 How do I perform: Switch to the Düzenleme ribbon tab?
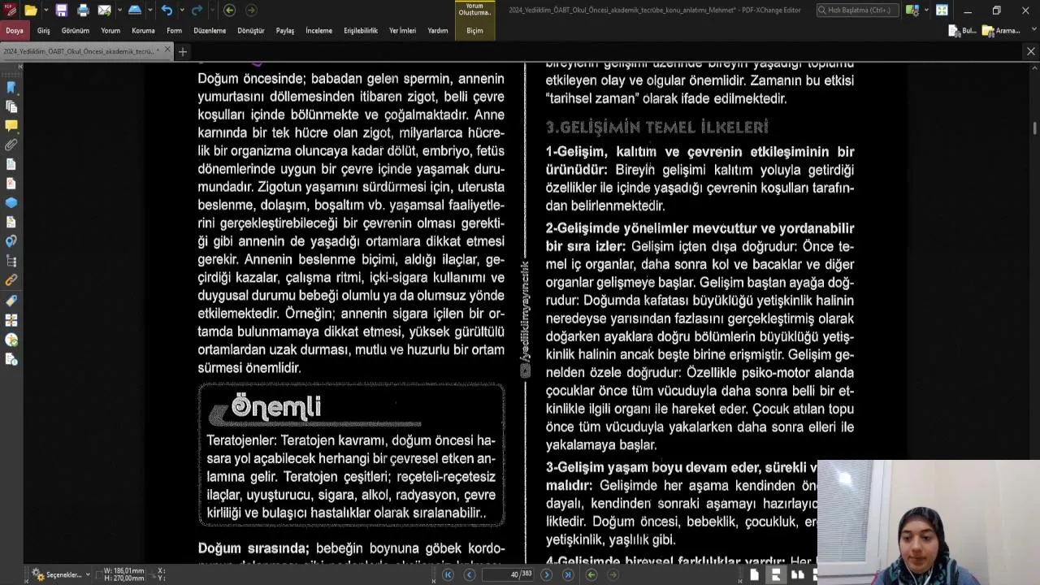210,31
